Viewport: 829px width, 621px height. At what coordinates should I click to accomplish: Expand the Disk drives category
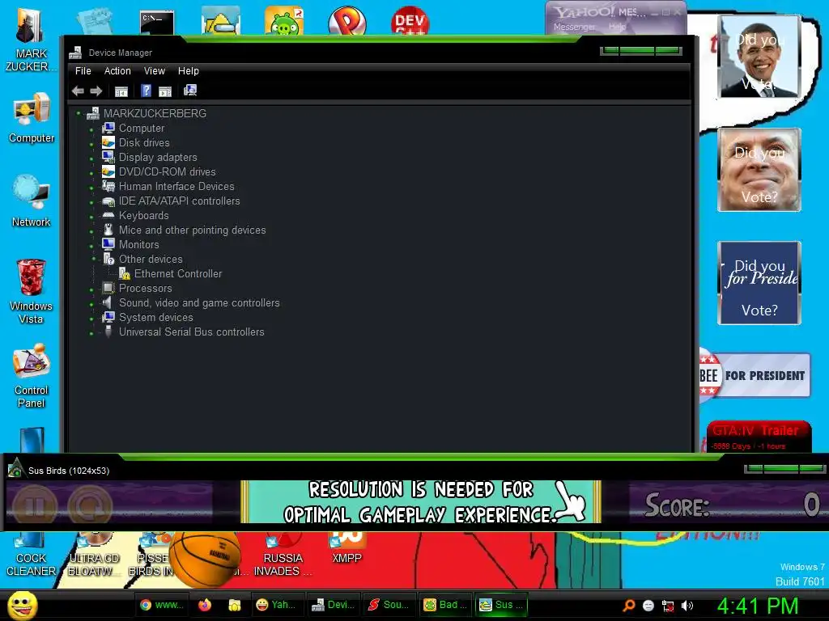(x=91, y=143)
